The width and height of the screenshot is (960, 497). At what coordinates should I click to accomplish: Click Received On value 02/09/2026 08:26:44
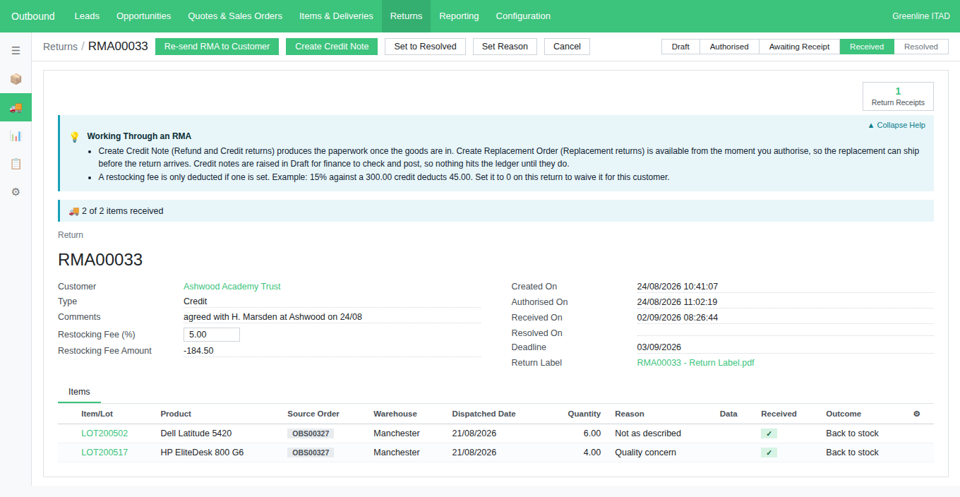[x=678, y=318]
